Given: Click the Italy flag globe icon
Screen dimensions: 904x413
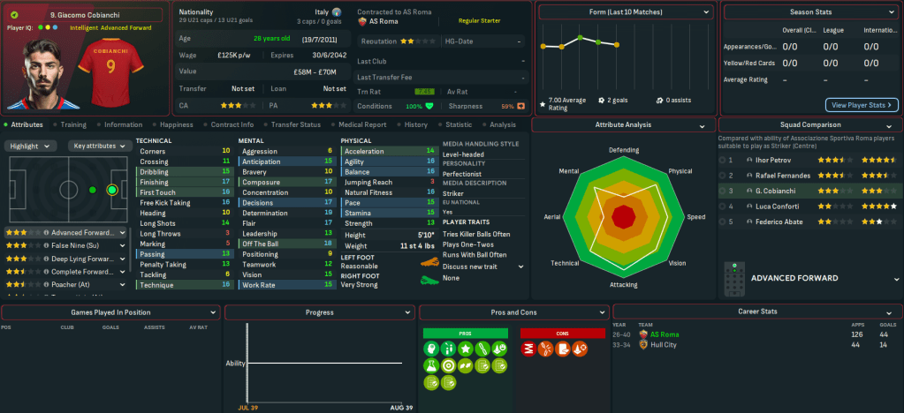Looking at the screenshot, I should (x=336, y=12).
